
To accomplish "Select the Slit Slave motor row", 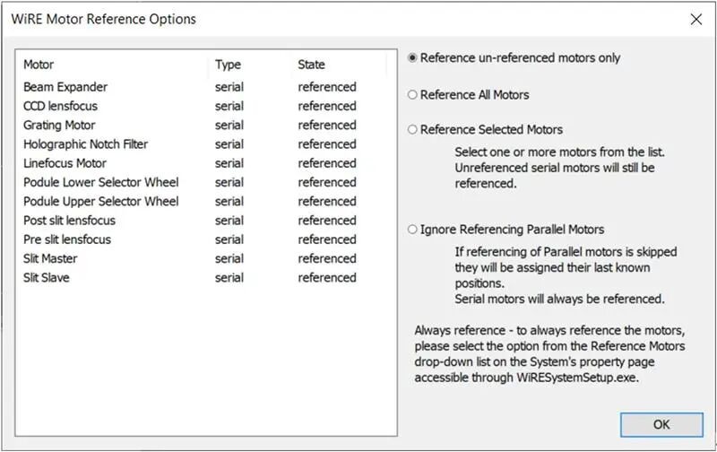I will [47, 278].
